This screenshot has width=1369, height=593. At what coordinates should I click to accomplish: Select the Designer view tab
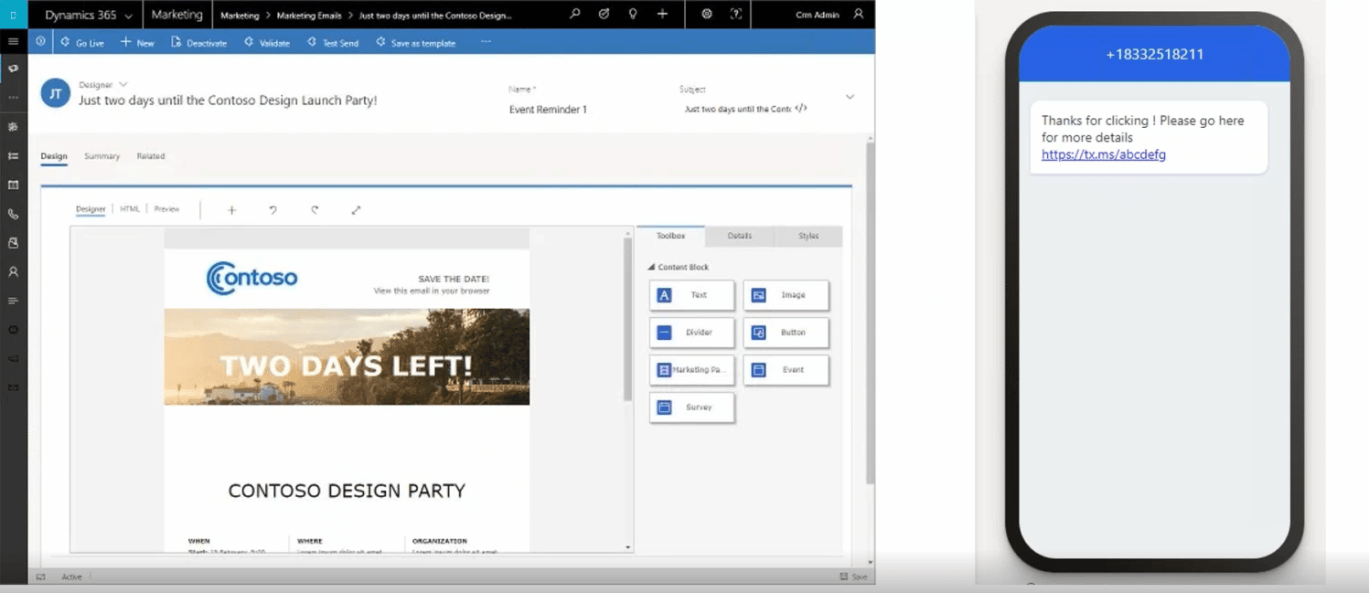click(91, 209)
